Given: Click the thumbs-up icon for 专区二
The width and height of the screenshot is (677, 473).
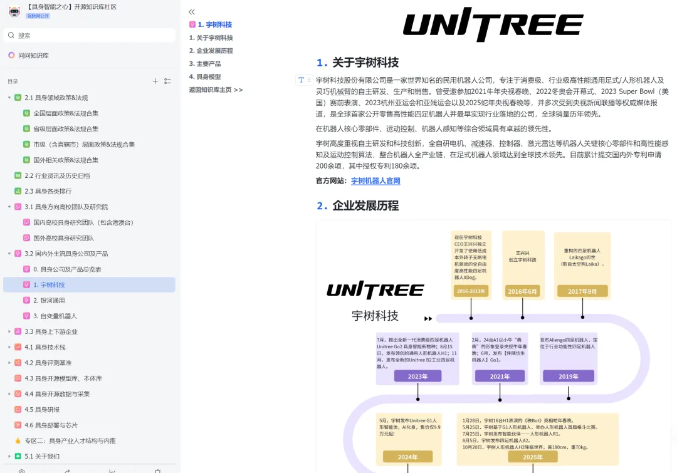Looking at the screenshot, I should tap(18, 440).
